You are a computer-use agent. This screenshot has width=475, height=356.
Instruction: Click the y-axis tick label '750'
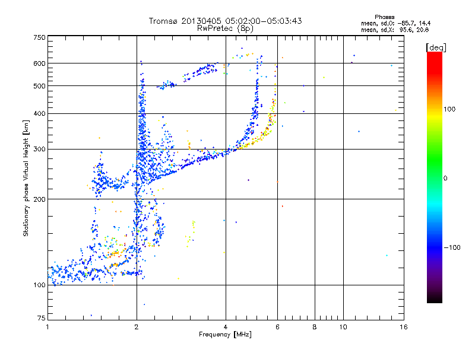39,37
